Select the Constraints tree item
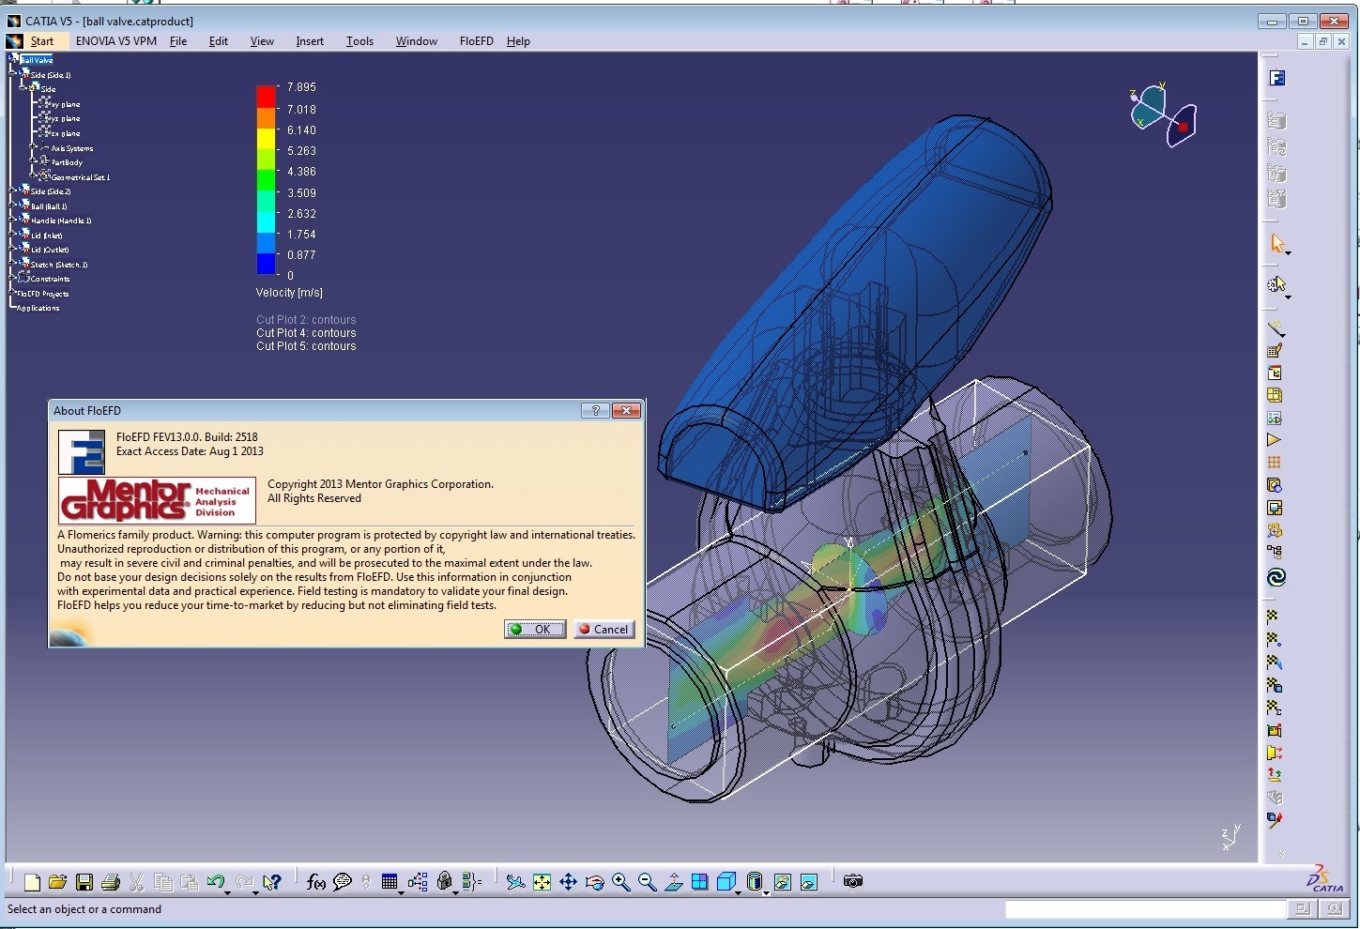The height and width of the screenshot is (929, 1360). click(x=50, y=279)
